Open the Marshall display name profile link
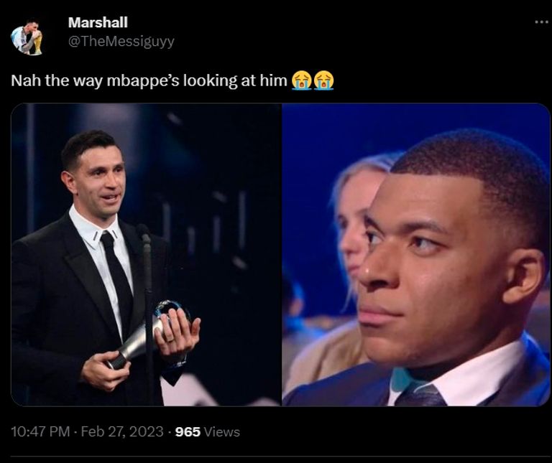 (98, 22)
